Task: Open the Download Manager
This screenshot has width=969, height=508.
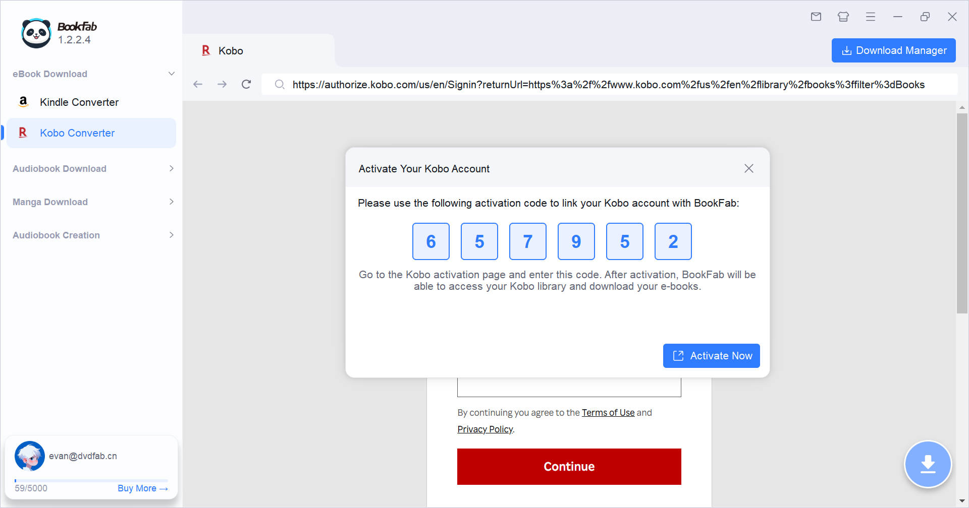Action: tap(893, 50)
